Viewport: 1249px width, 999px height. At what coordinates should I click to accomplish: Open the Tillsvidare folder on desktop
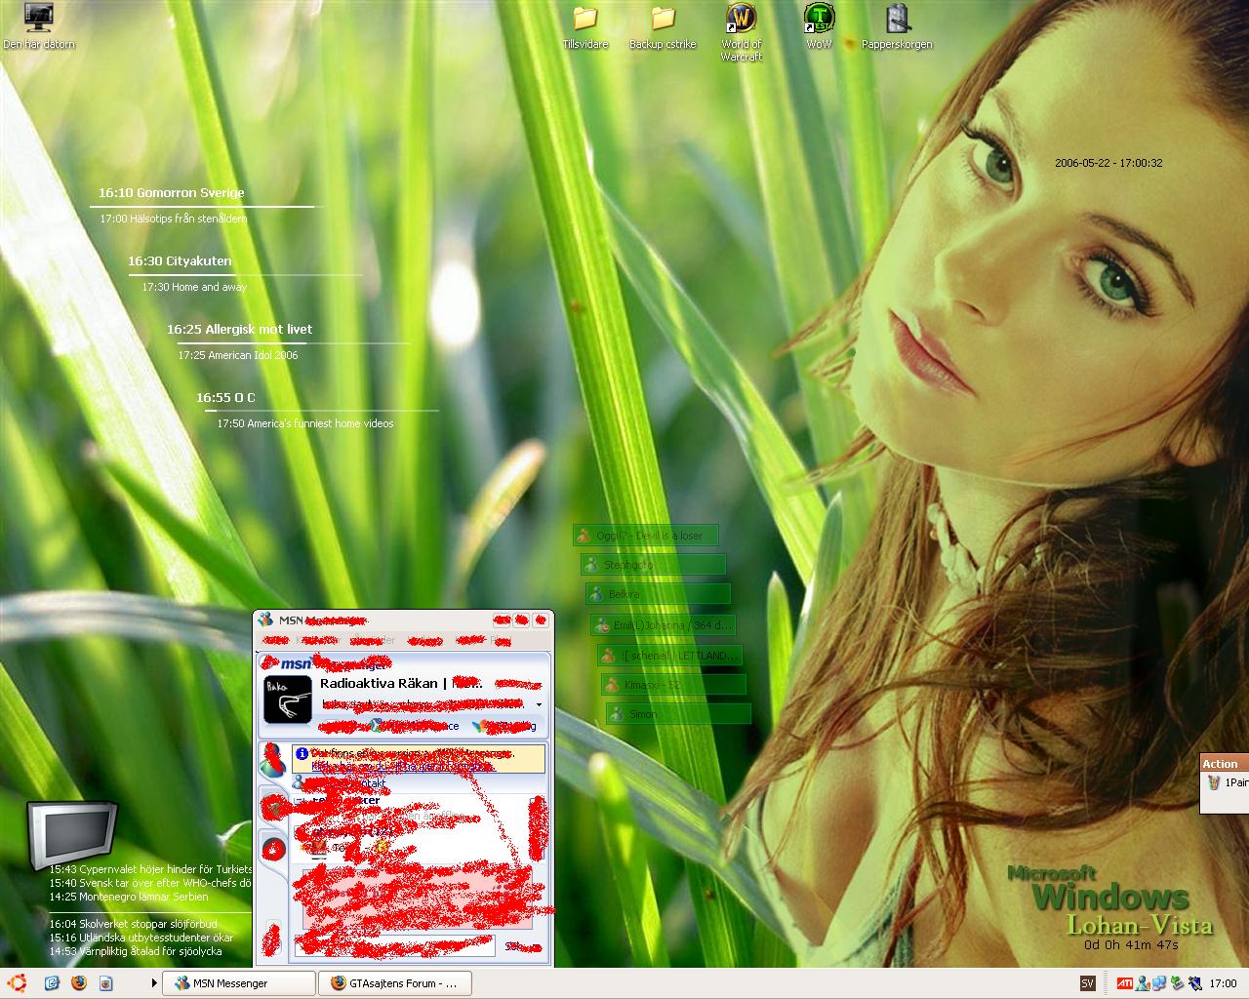[x=585, y=27]
